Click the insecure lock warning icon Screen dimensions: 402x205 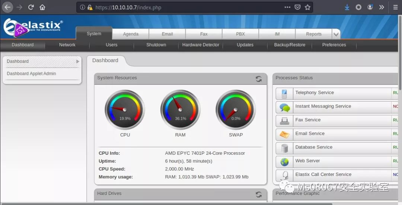coord(90,7)
